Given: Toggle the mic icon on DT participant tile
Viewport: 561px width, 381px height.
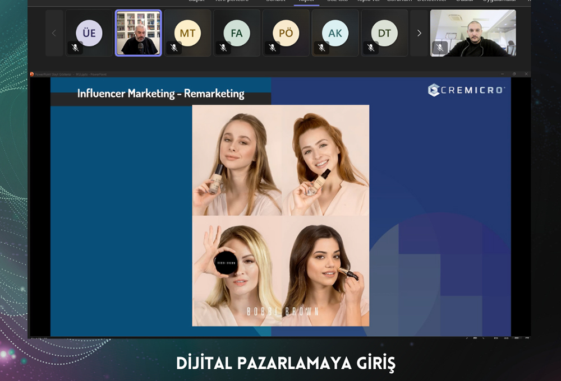Looking at the screenshot, I should coord(371,48).
